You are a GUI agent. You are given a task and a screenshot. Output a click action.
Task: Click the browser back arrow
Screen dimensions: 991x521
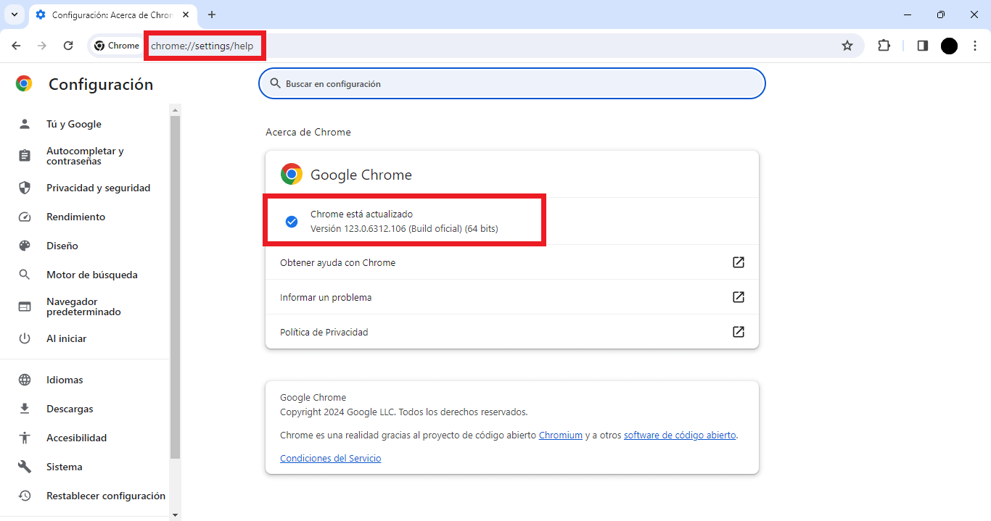coord(16,46)
